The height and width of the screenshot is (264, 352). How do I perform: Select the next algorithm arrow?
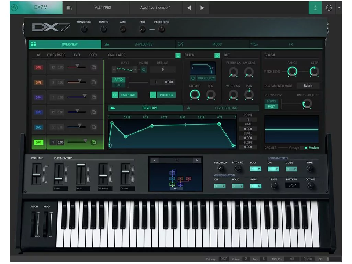[x=197, y=160]
